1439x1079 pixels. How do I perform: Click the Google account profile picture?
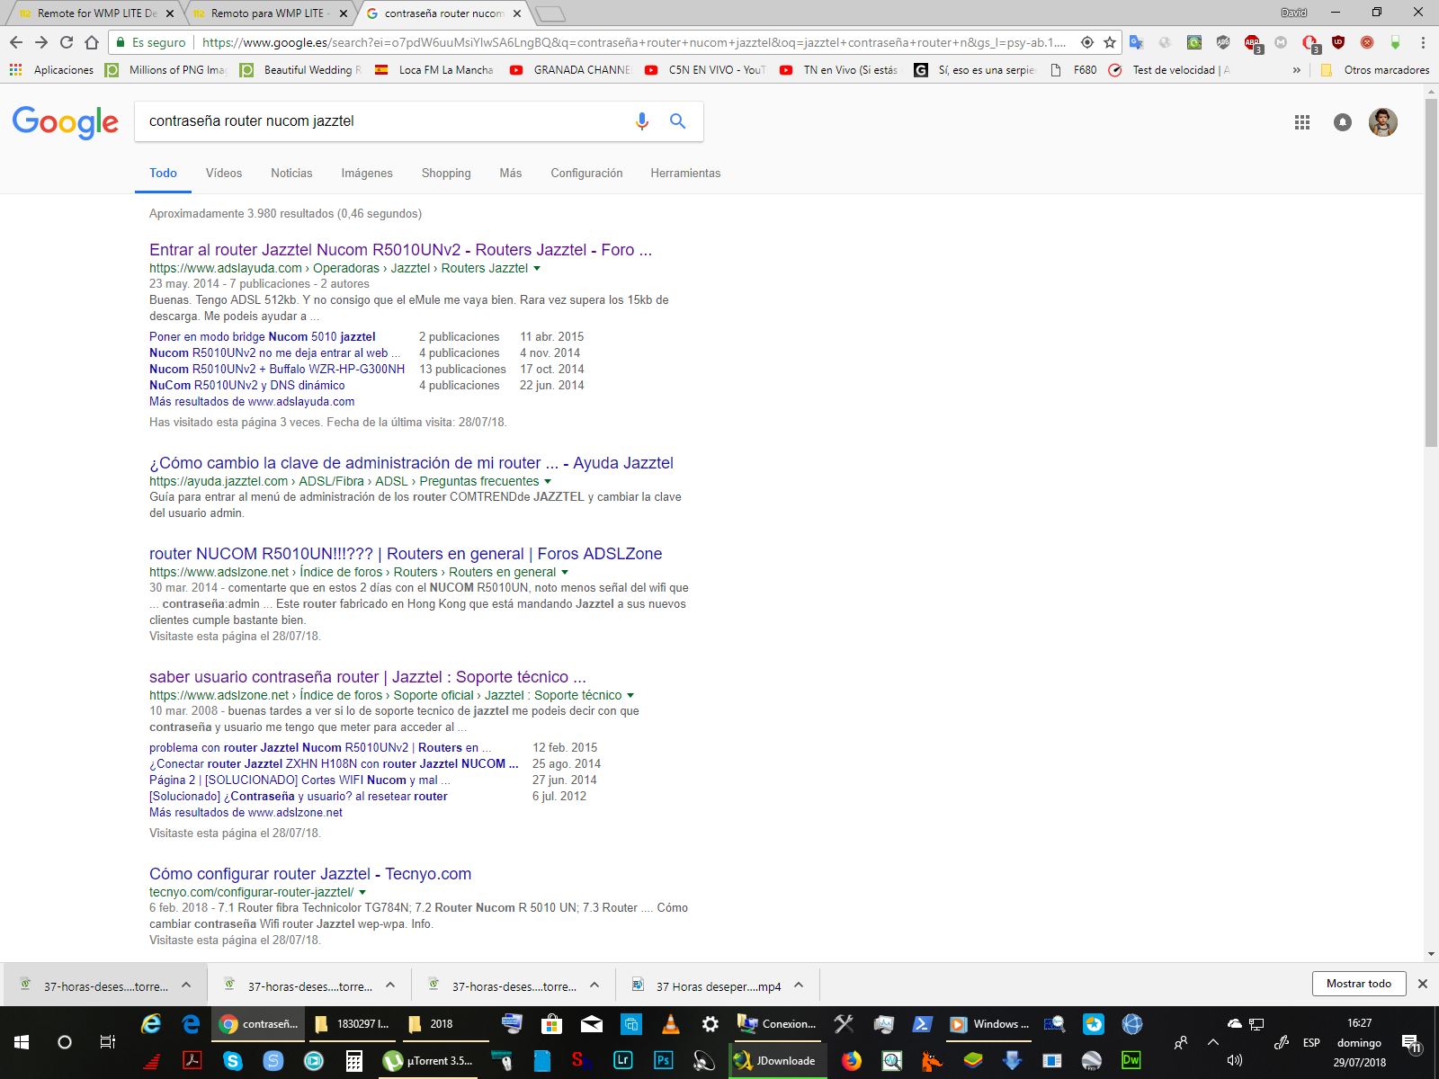click(x=1382, y=122)
